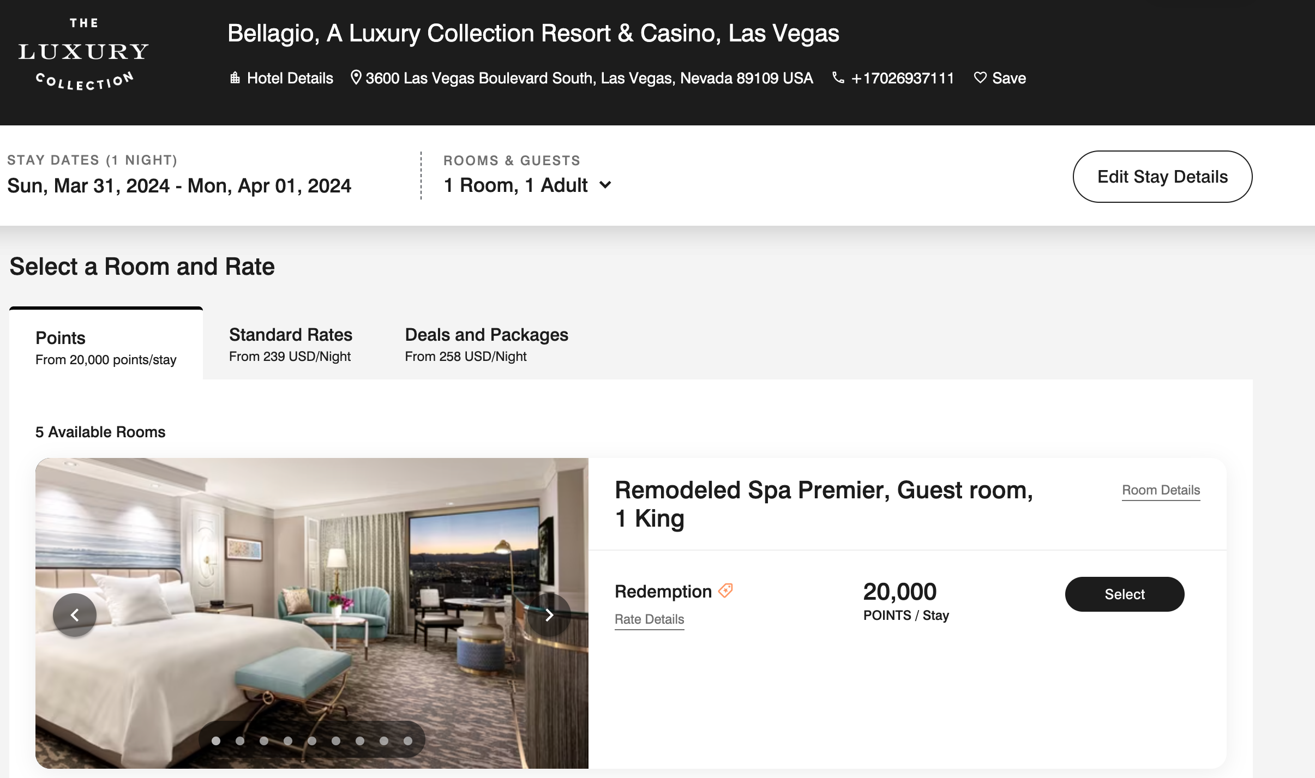This screenshot has height=778, width=1315.
Task: Switch to the Points tab
Action: [106, 347]
